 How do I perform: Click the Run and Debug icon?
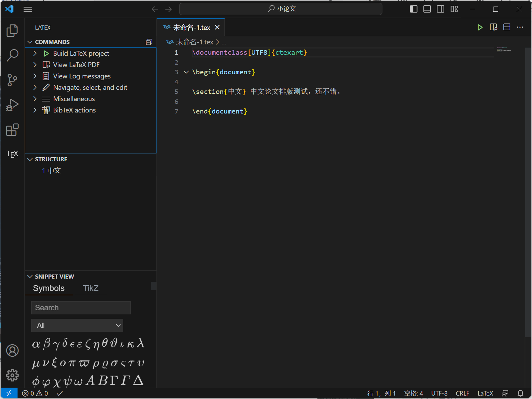pos(12,105)
